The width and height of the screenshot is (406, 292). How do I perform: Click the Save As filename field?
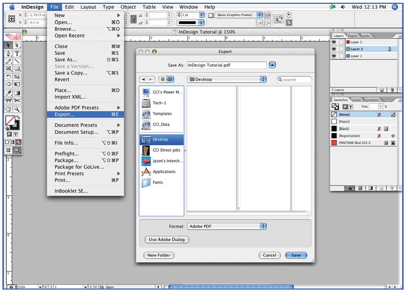227,65
